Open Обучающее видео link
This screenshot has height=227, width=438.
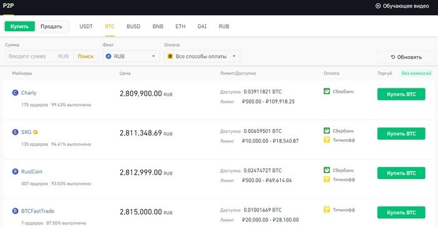tap(405, 6)
